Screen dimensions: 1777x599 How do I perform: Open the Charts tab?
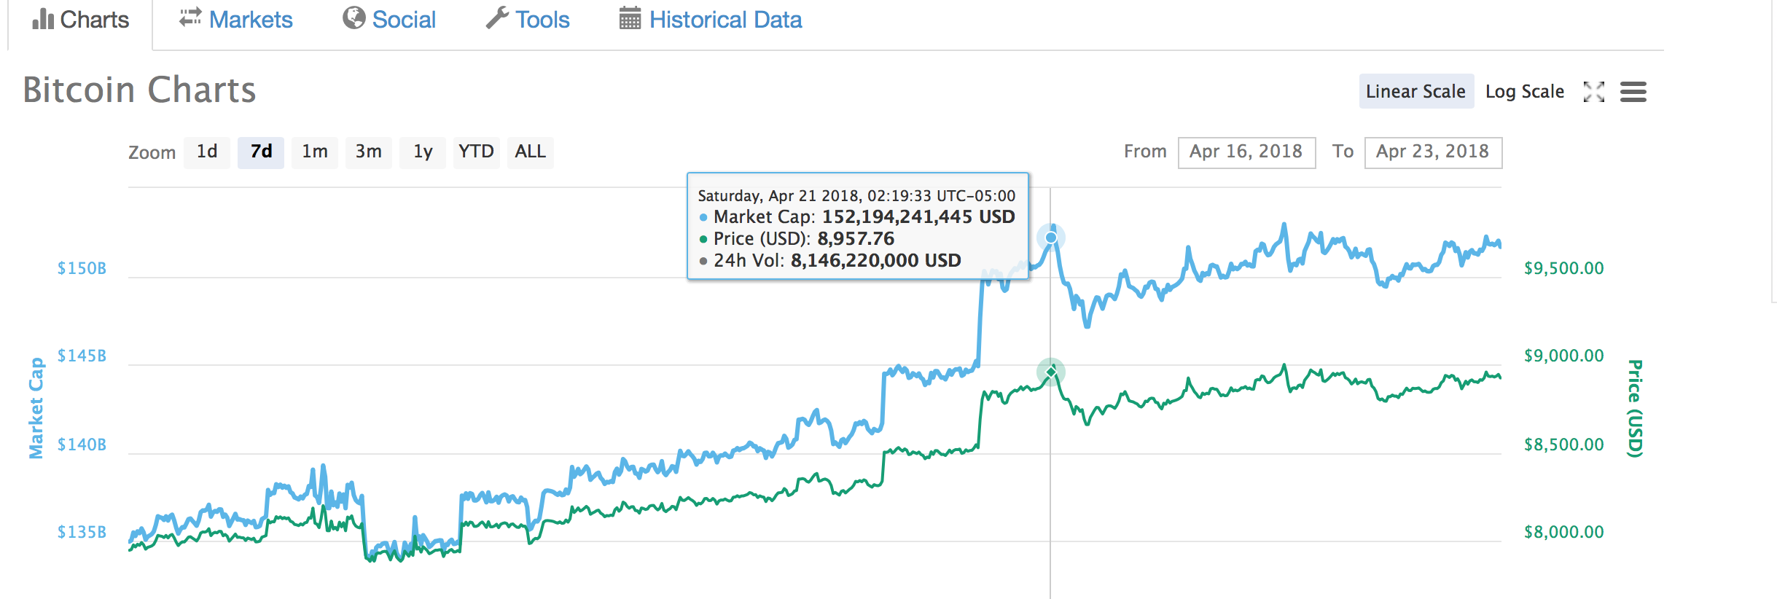click(x=80, y=20)
